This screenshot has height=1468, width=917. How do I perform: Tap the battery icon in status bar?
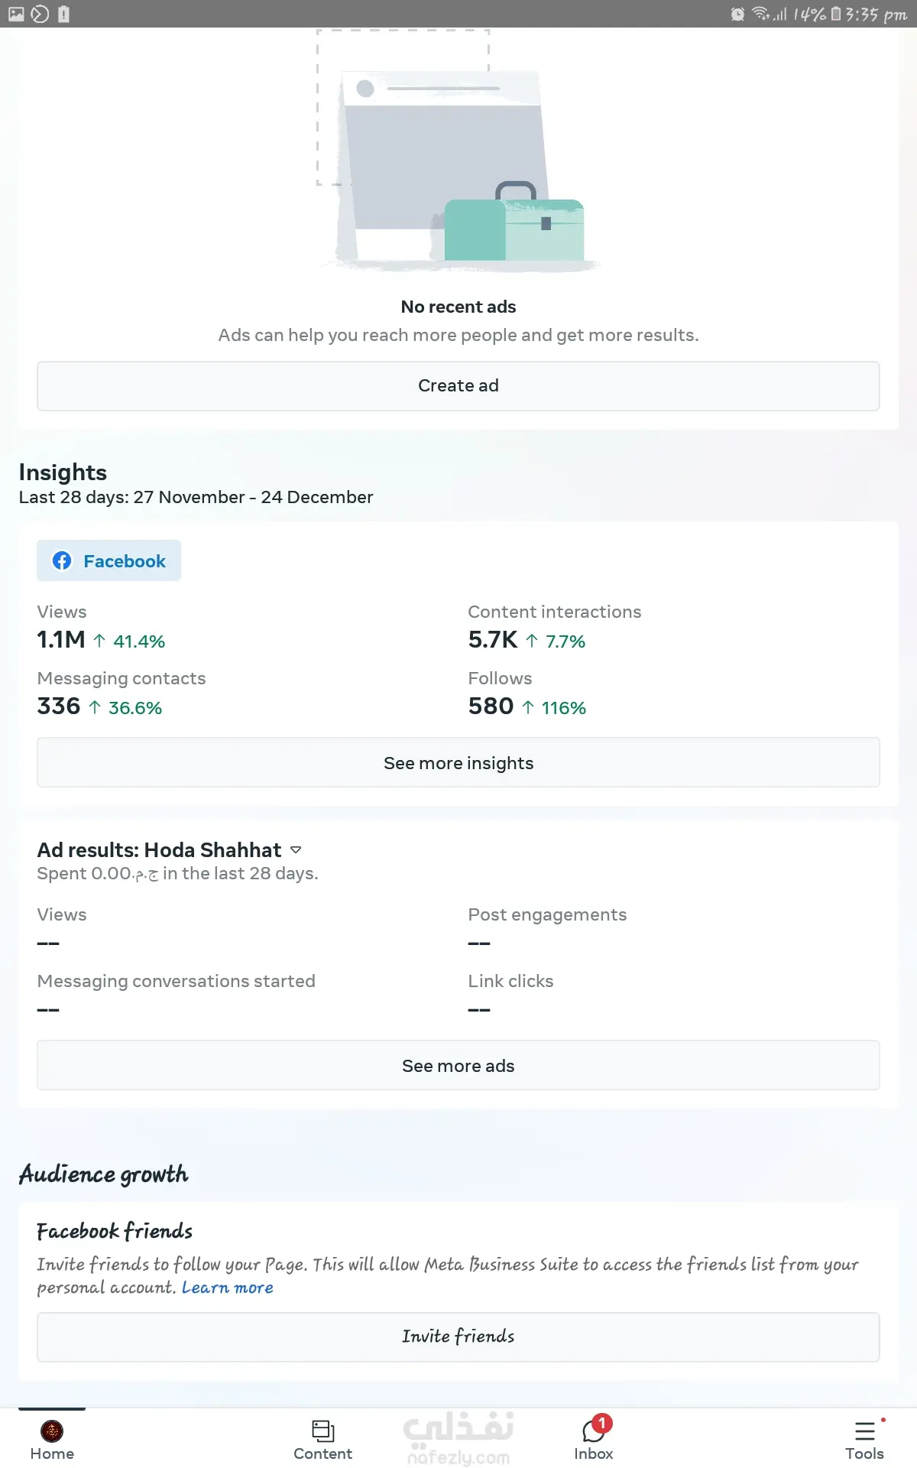[x=836, y=14]
